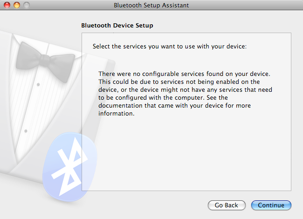Click the gray zoom button in title bar
Viewport: 303px width, 219px height.
[x=26, y=5]
